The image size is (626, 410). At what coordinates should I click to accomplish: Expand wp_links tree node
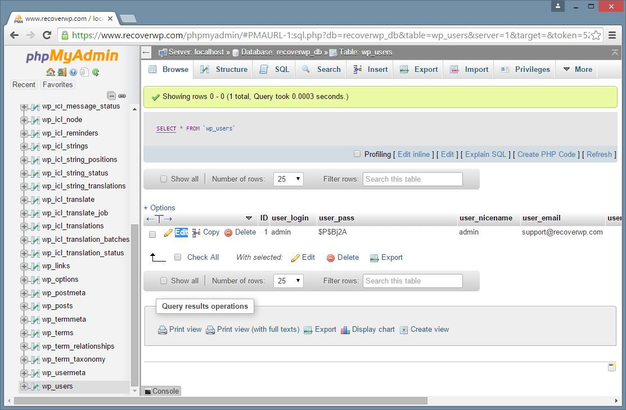point(24,266)
